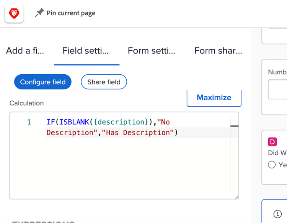This screenshot has height=223, width=287.
Task: Open the Form settings tab
Action: [x=152, y=51]
